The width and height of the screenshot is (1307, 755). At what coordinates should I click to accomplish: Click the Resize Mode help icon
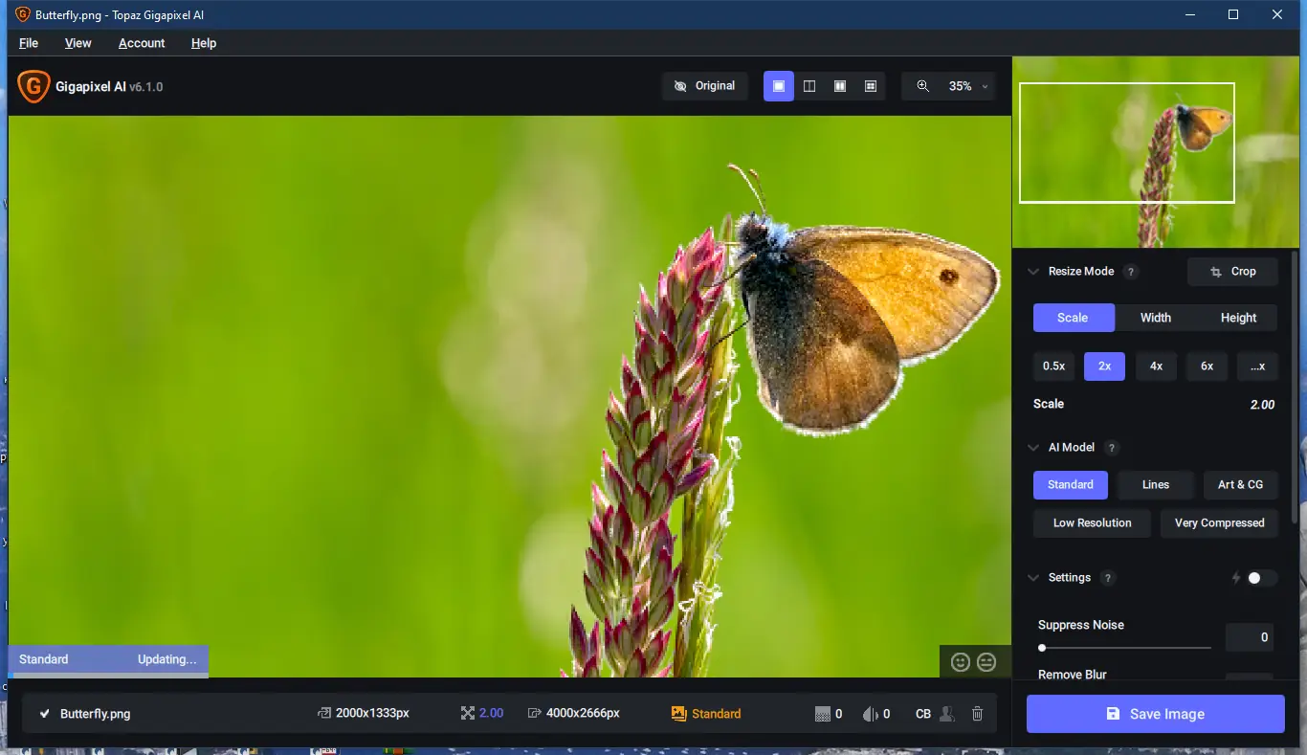1131,272
